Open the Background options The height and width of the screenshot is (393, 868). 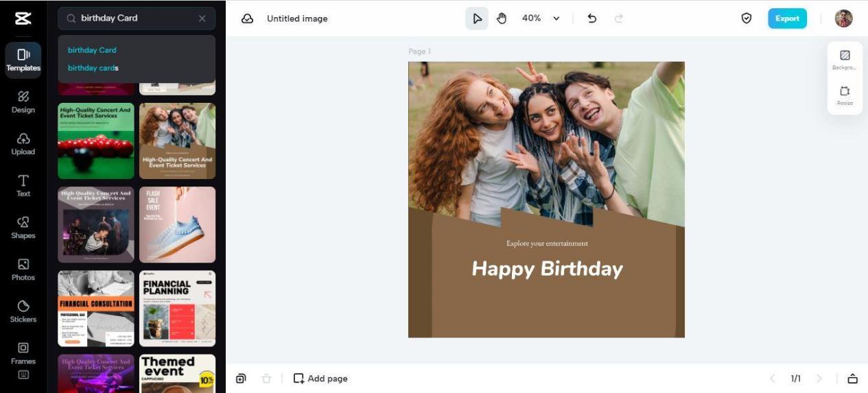(x=845, y=60)
